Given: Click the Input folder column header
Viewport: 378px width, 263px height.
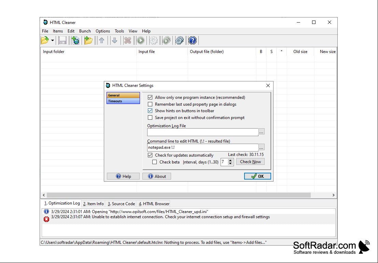Looking at the screenshot, I should 88,52.
